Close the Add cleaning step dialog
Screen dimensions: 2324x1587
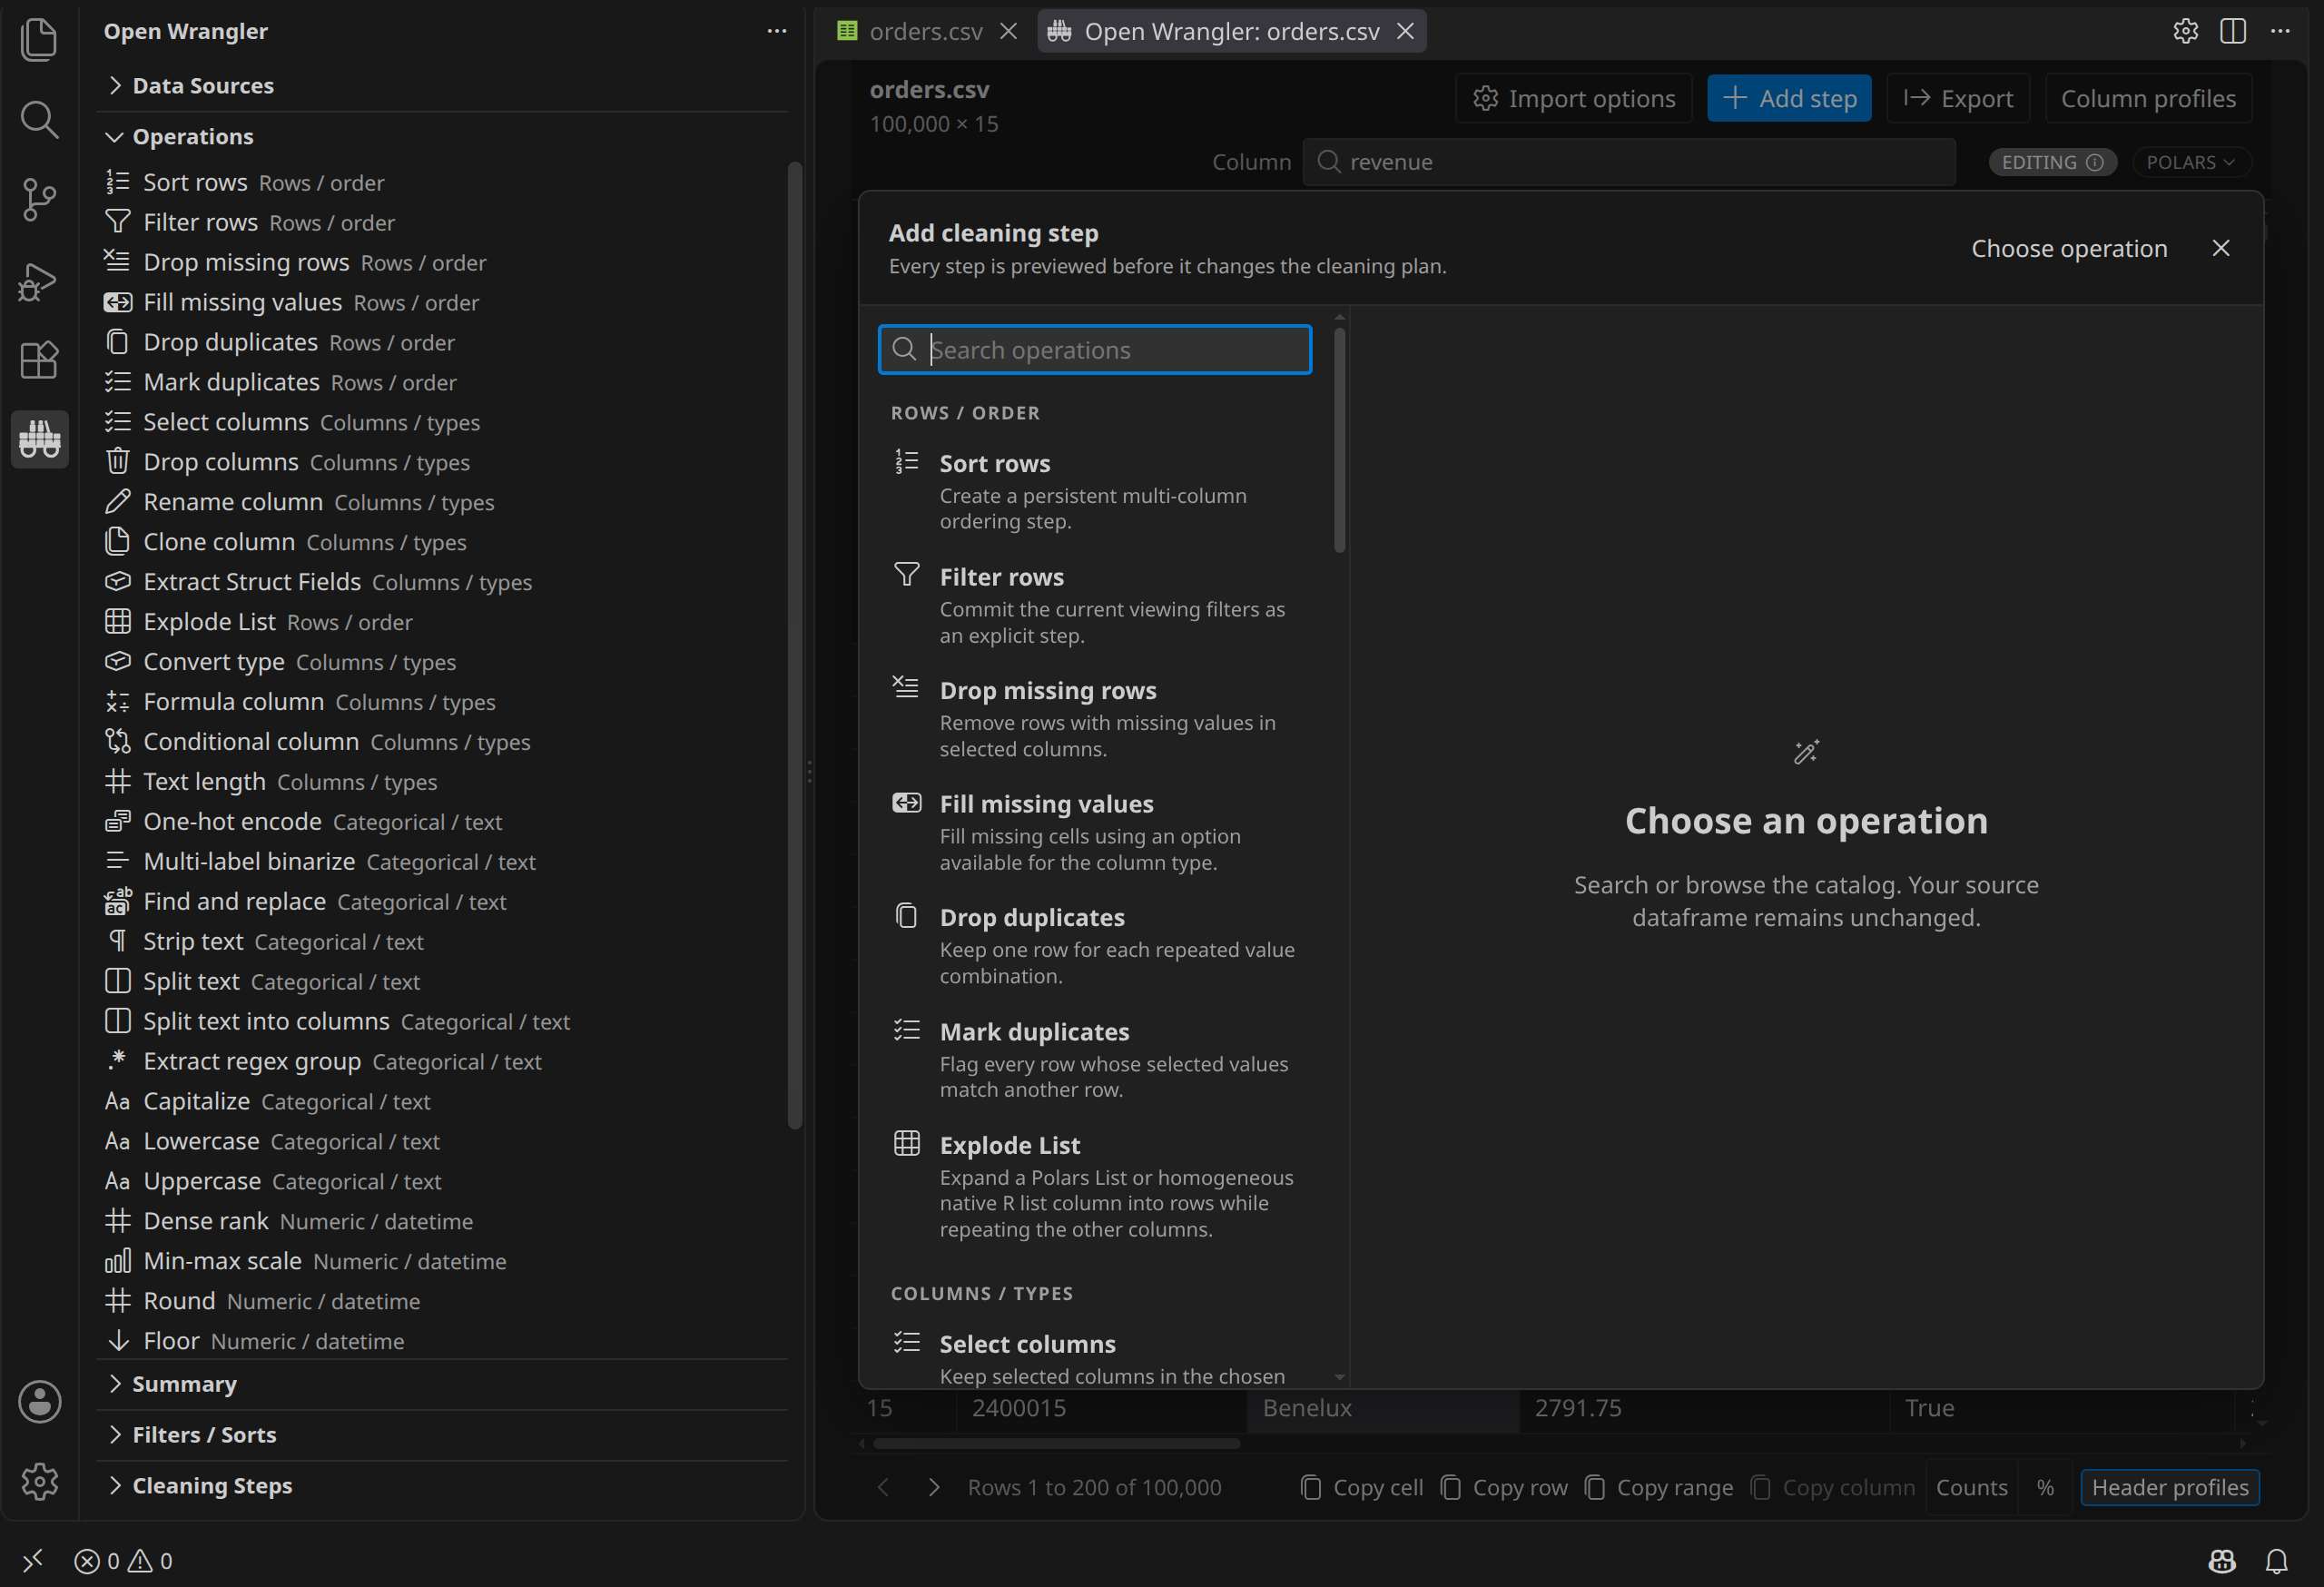click(x=2221, y=248)
